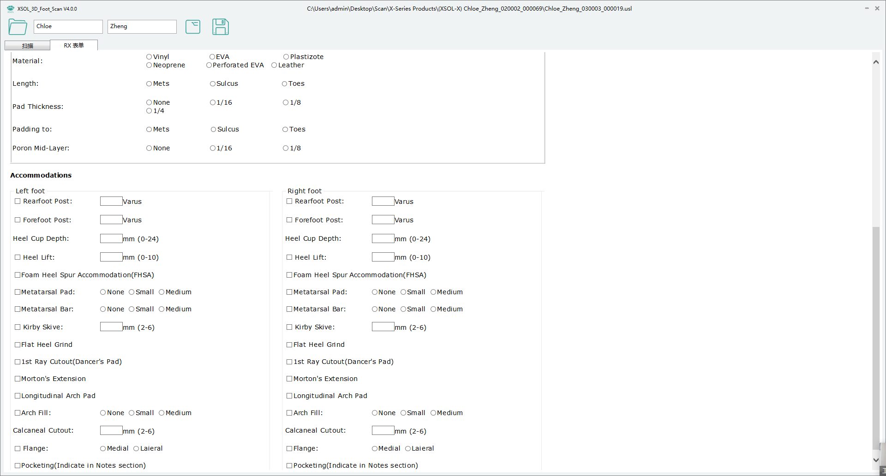Click the XSOL app logo icon
The height and width of the screenshot is (476, 886).
11,9
